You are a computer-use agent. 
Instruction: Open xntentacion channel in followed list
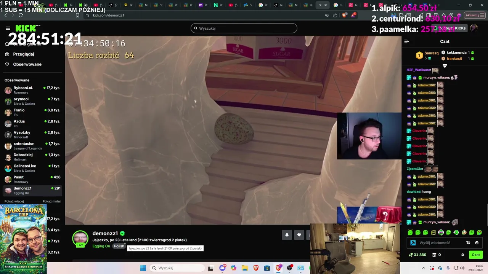click(32, 146)
